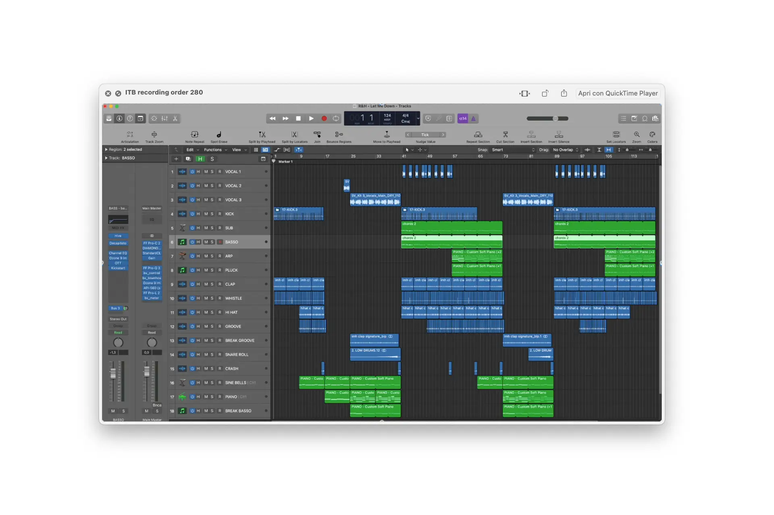
Task: Click Move to Playhead icon
Action: (387, 135)
